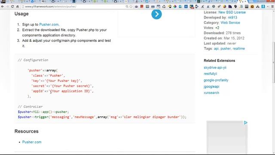Viewport: 275px width, 155px height.
Task: Click the pusher tag link
Action: point(226,49)
